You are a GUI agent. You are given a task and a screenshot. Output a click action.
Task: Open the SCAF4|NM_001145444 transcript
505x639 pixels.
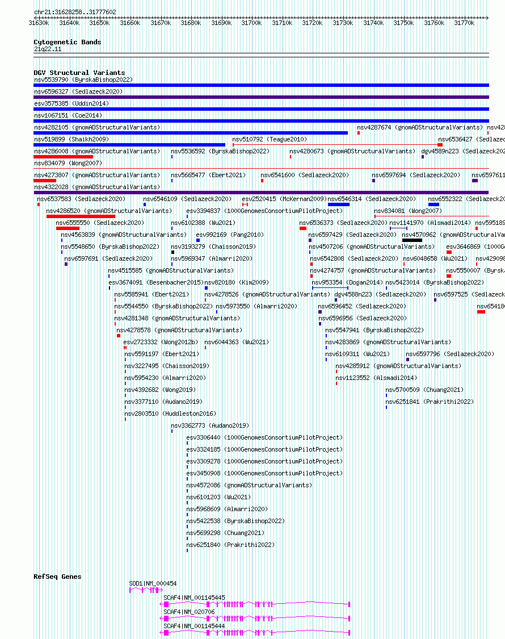tap(194, 627)
